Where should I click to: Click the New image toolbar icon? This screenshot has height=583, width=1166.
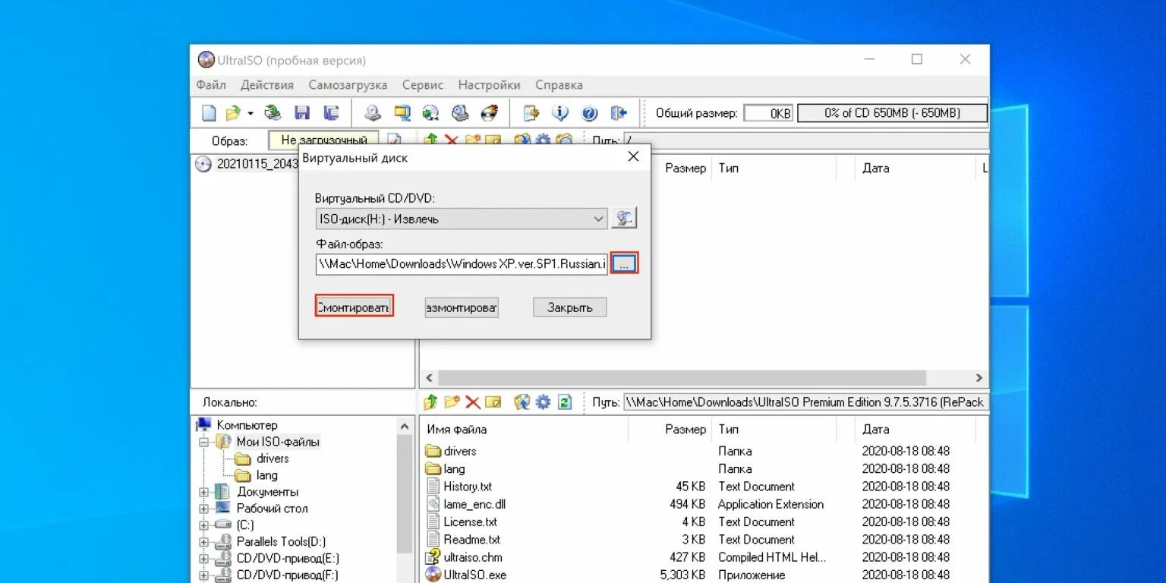pyautogui.click(x=209, y=113)
